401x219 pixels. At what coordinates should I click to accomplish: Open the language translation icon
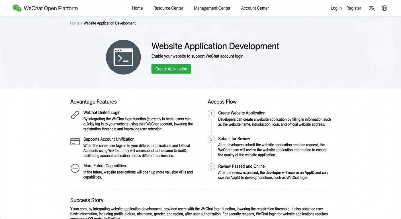tap(372, 8)
